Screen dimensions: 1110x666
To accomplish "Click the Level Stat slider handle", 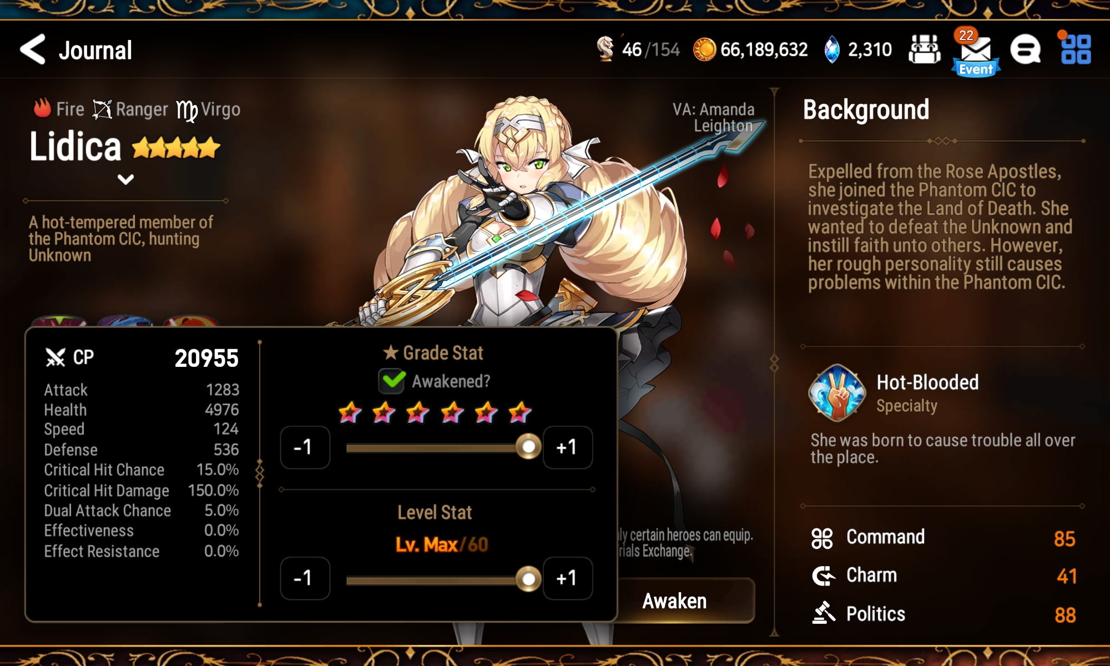I will click(528, 579).
